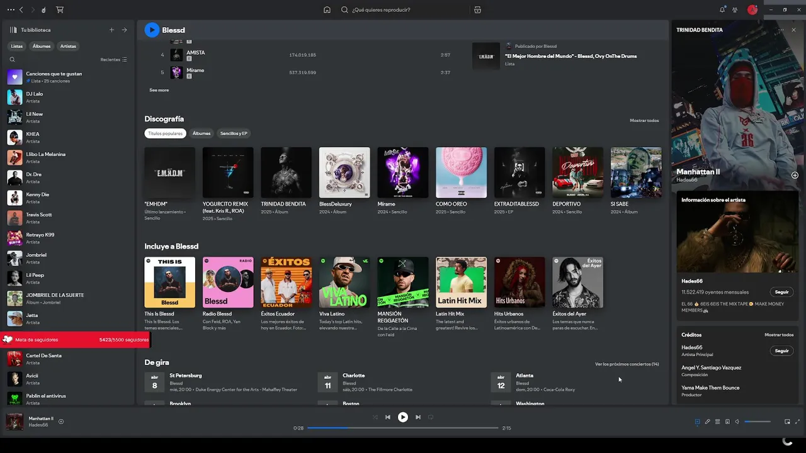Go forward with the right arrow
This screenshot has height=453, width=806.
33,10
